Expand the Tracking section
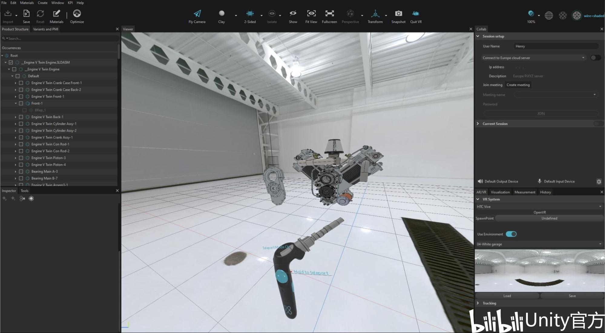Viewport: 605px width, 333px height. tap(478, 303)
